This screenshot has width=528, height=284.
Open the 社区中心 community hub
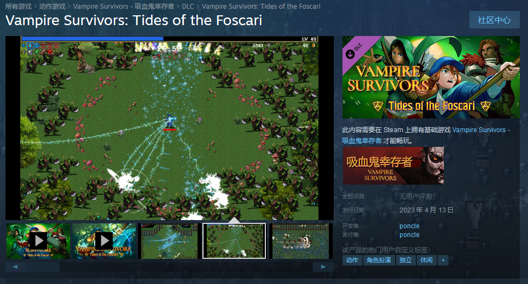point(494,20)
